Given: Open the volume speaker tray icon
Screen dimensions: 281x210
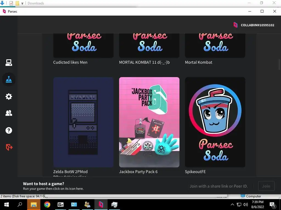Looking at the screenshot, I should pyautogui.click(x=246, y=205).
